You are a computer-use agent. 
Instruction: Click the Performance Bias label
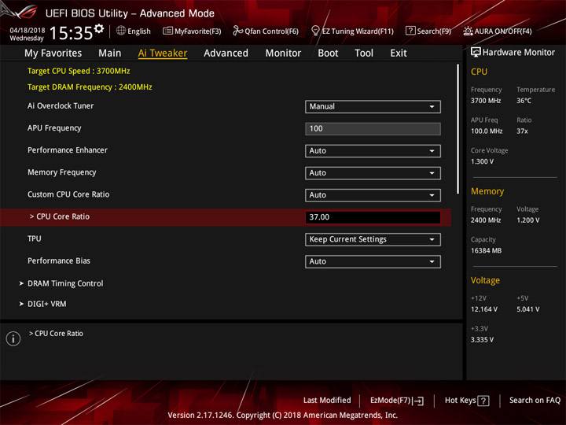coord(59,261)
